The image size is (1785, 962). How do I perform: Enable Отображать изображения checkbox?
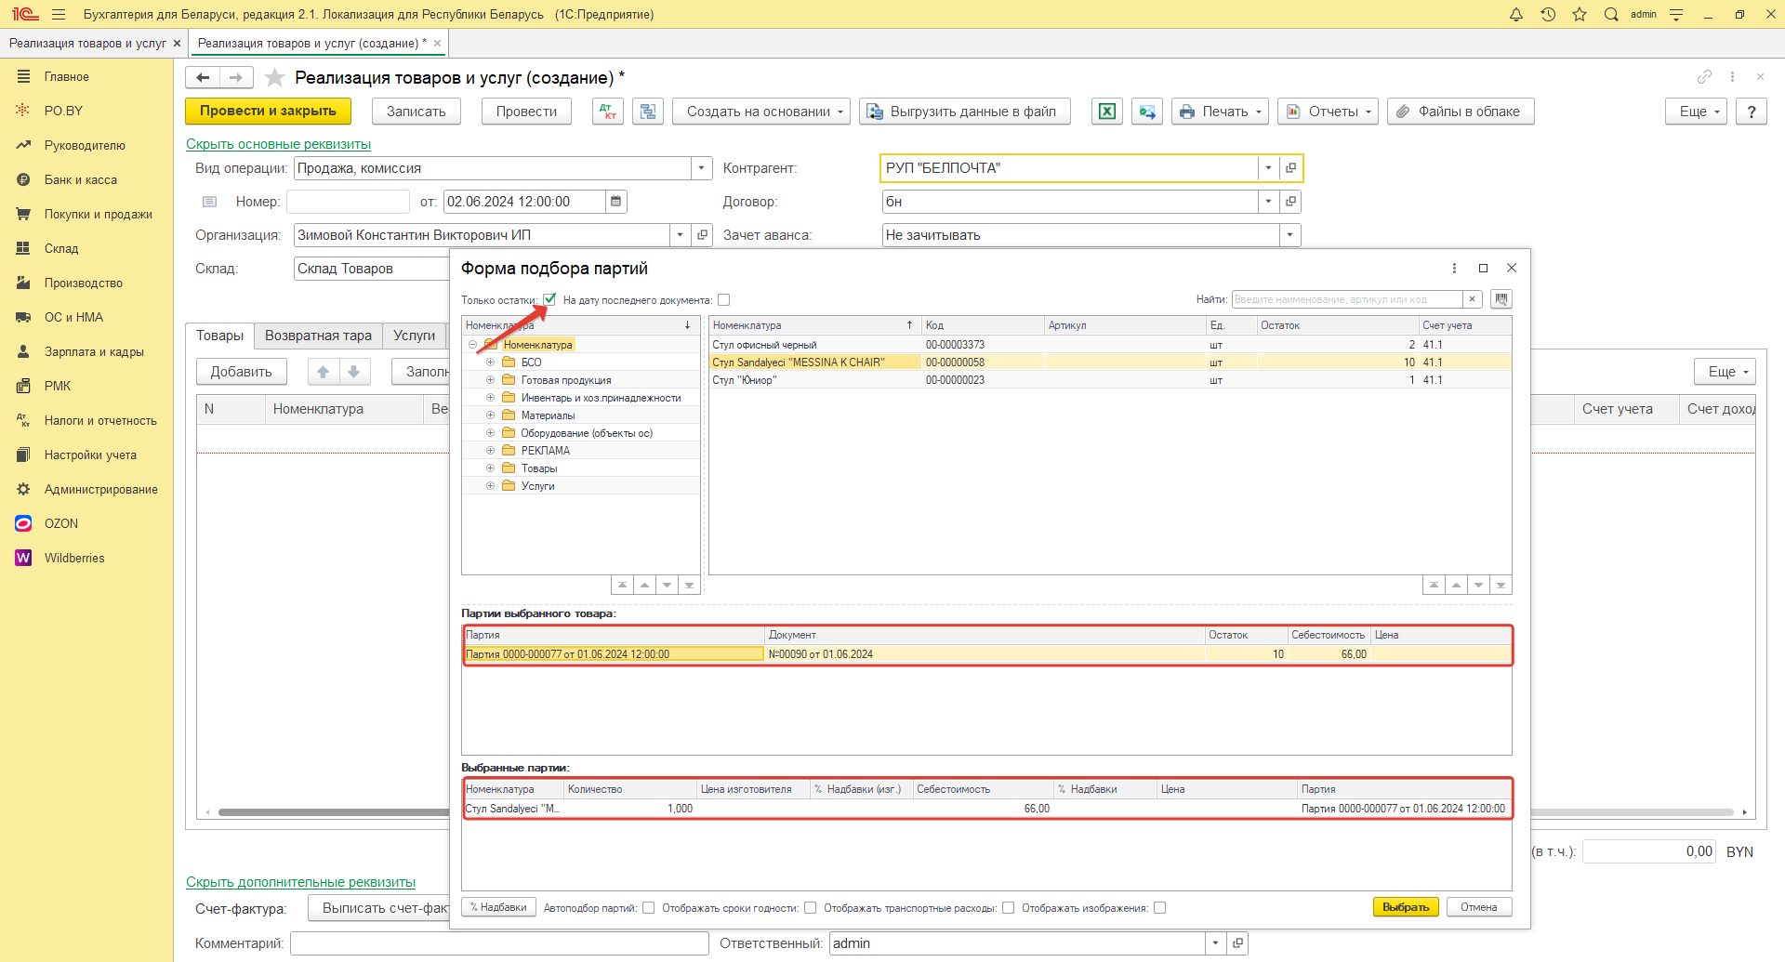coord(1160,908)
